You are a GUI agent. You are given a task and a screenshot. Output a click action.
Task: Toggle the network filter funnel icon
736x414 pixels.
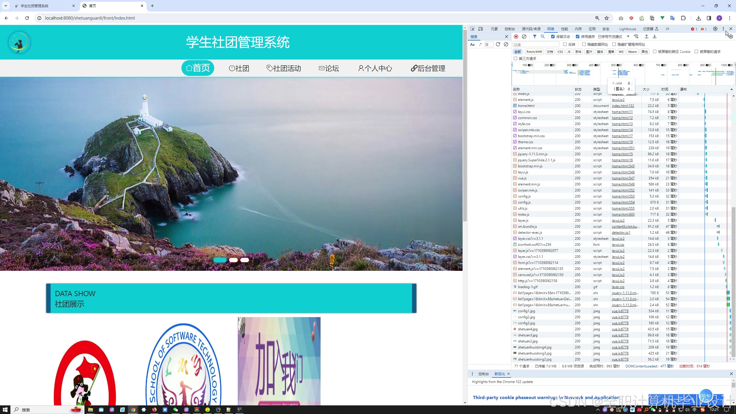(x=534, y=37)
